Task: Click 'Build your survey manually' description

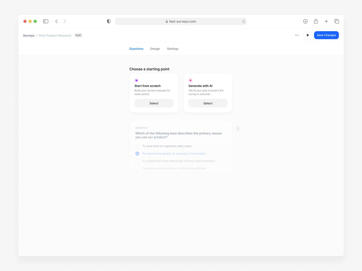Action: pos(152,92)
